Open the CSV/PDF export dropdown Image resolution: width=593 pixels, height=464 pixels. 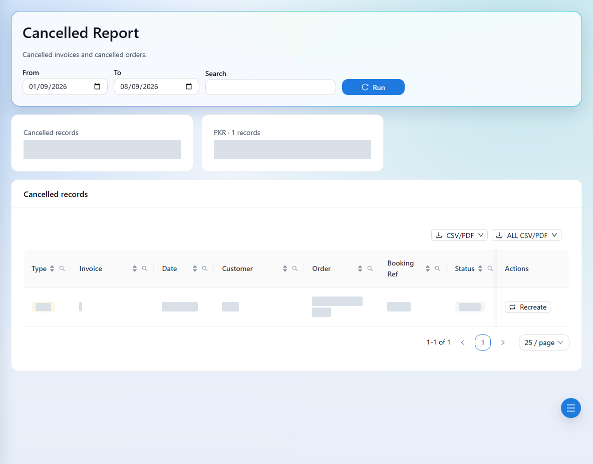click(x=459, y=235)
